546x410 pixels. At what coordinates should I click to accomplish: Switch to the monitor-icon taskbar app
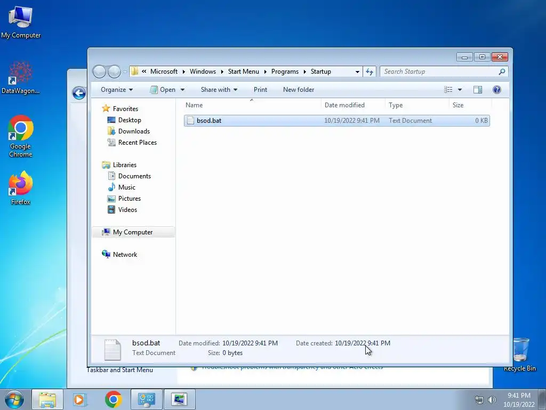click(x=179, y=399)
